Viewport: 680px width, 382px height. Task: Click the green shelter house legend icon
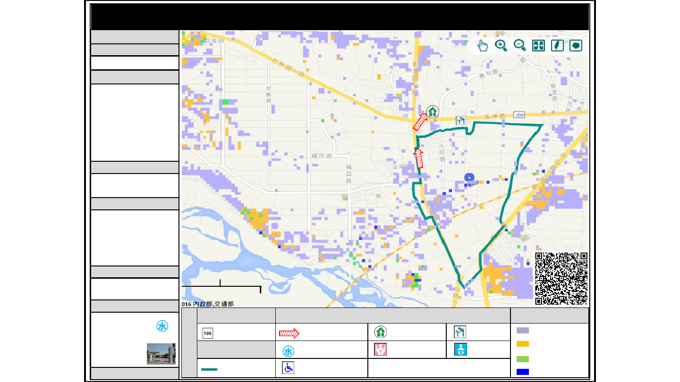[x=381, y=332]
